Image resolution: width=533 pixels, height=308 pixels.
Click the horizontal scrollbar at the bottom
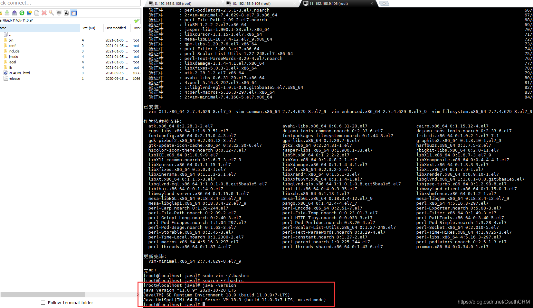(x=42, y=294)
